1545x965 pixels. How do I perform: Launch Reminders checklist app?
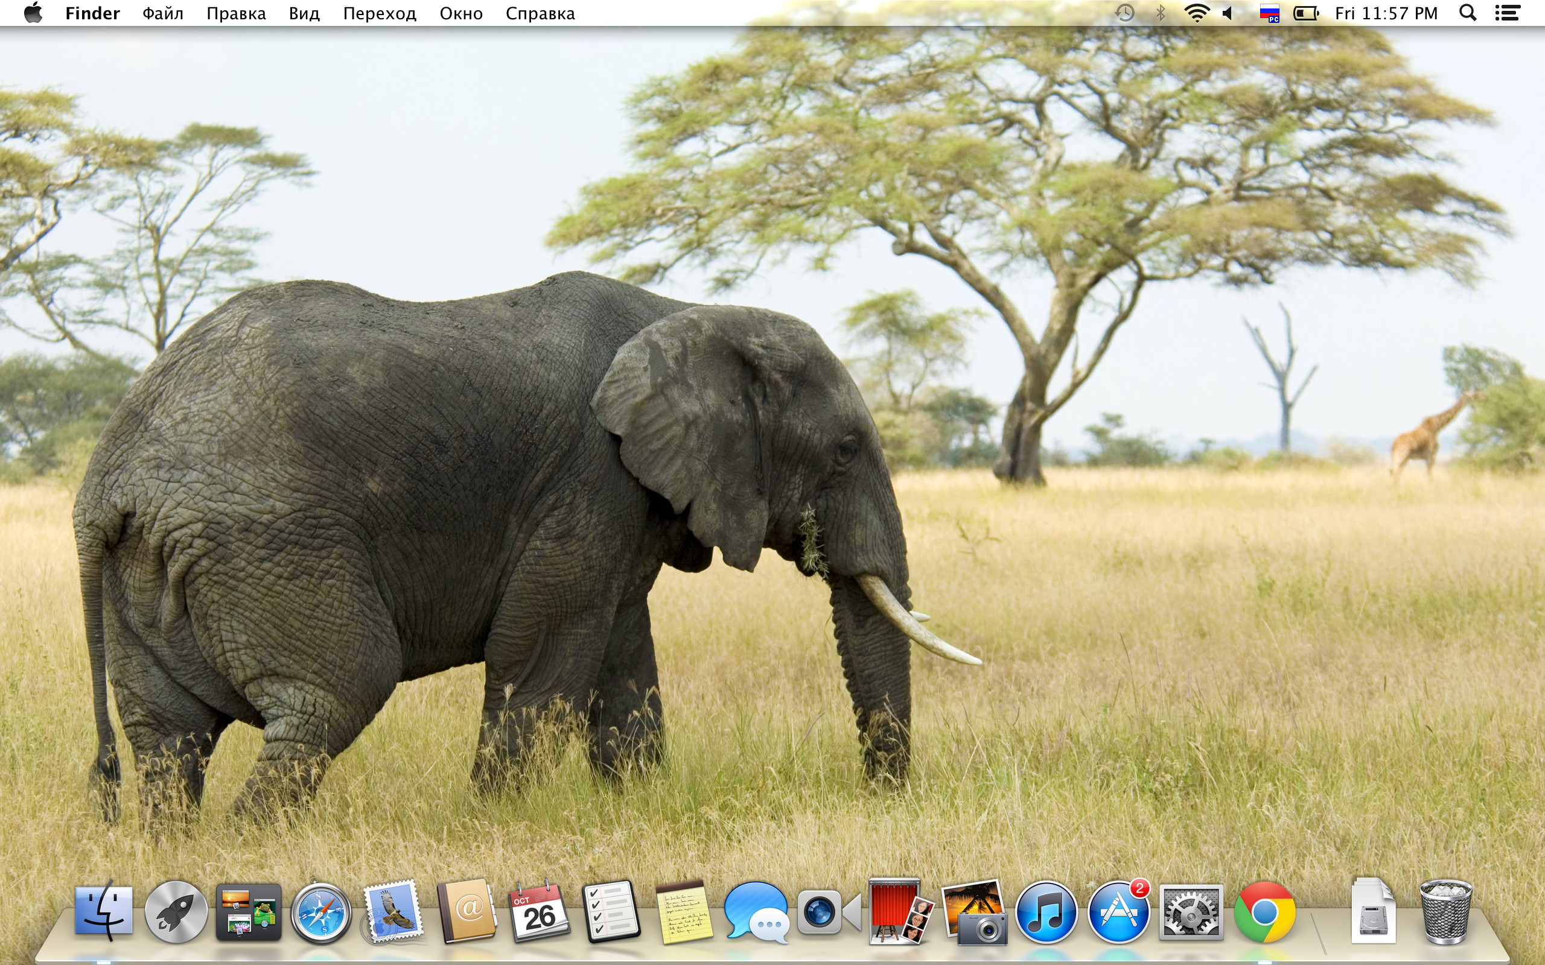pos(611,913)
